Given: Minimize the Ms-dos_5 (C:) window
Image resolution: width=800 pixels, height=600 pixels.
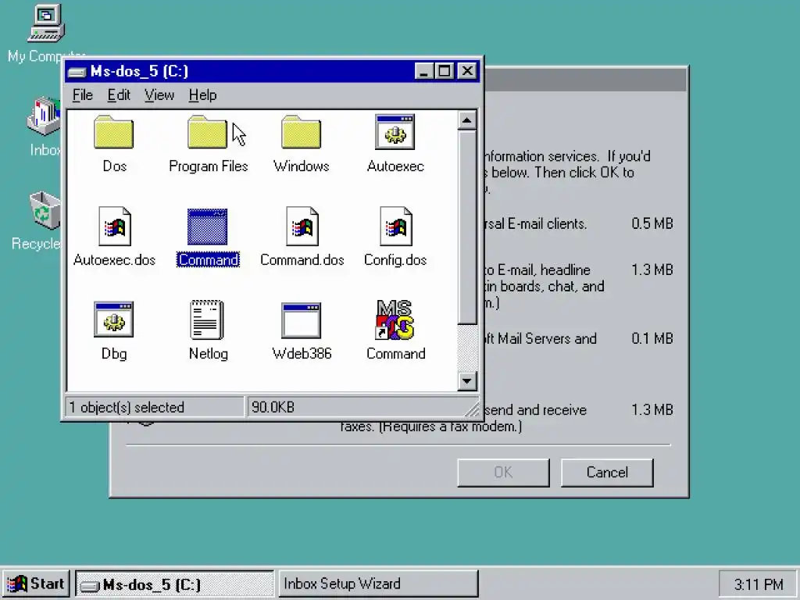Looking at the screenshot, I should tap(423, 71).
